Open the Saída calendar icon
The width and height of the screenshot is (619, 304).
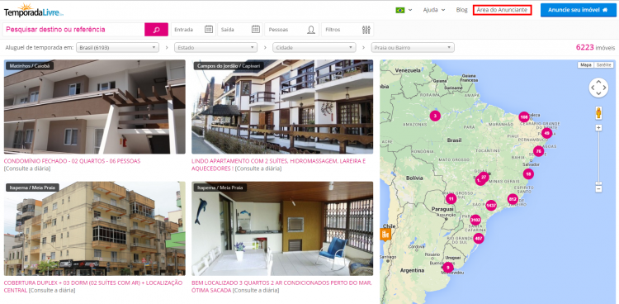pyautogui.click(x=256, y=29)
